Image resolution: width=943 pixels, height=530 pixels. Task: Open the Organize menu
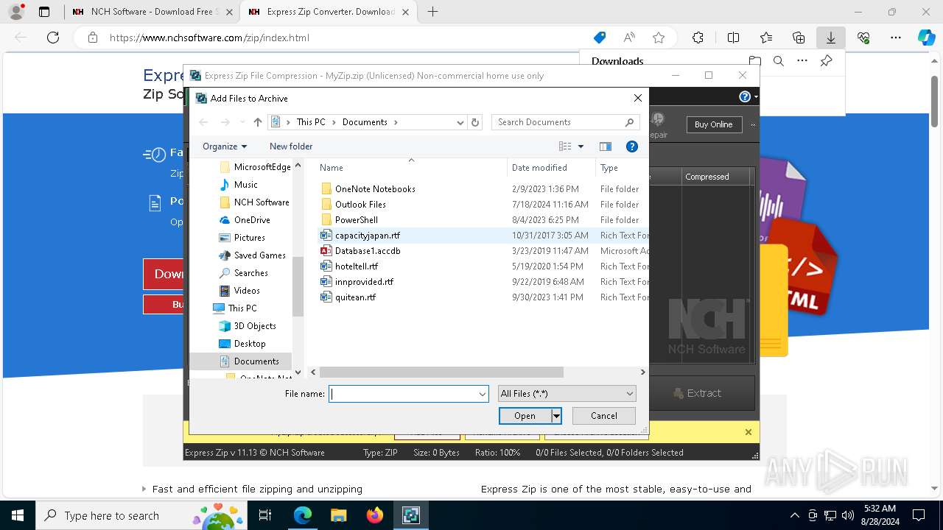[x=225, y=146]
